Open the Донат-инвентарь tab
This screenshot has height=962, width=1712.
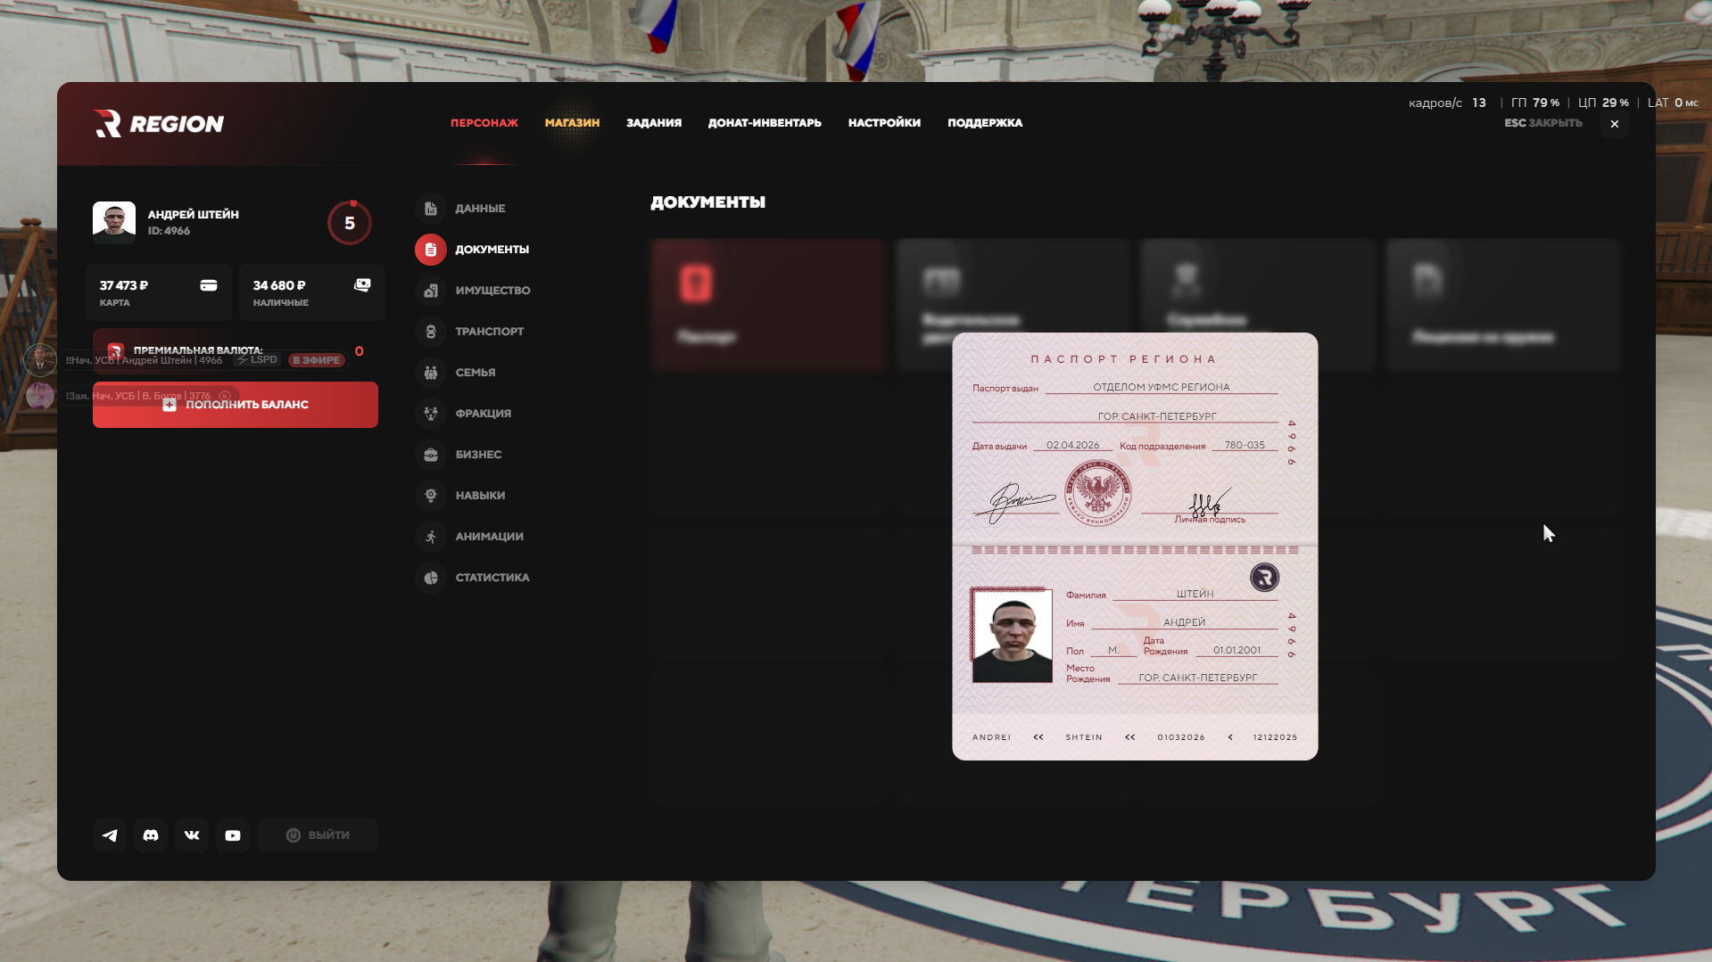point(765,123)
